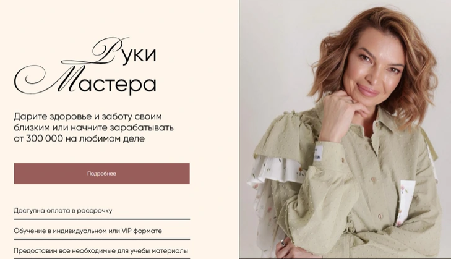
Task: Click the "близким или начните зарабатывать" line
Action: [94, 127]
